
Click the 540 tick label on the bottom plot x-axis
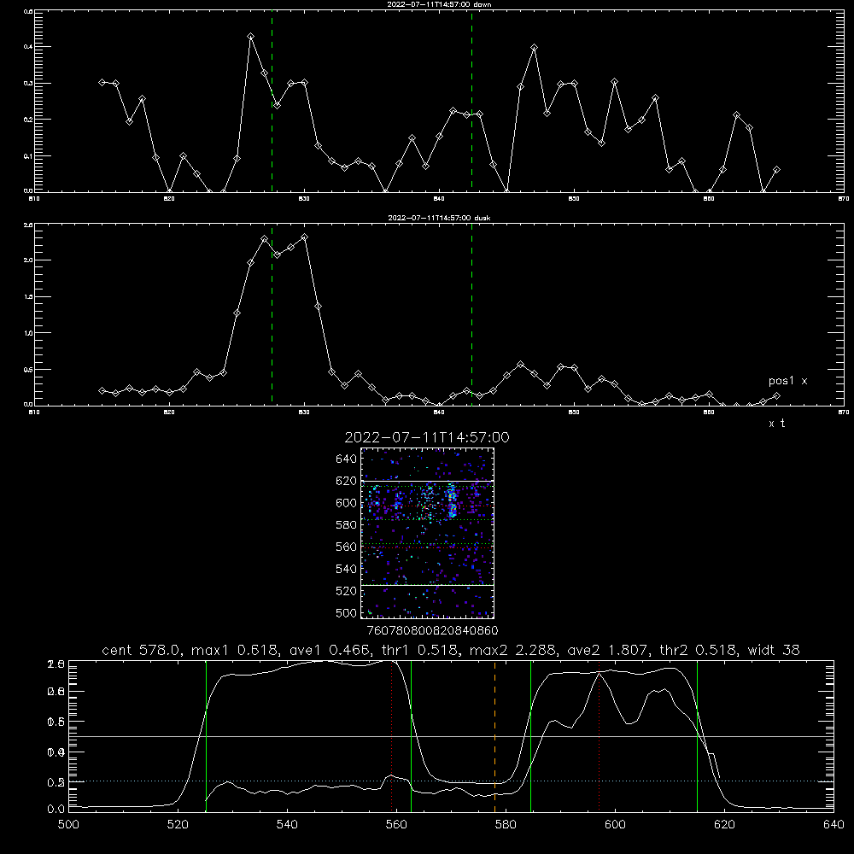click(x=287, y=825)
